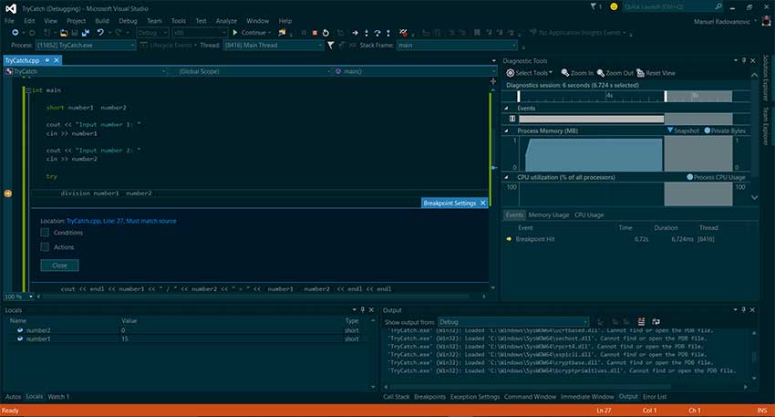Switch to the Watch 1 tab

[x=58, y=397]
